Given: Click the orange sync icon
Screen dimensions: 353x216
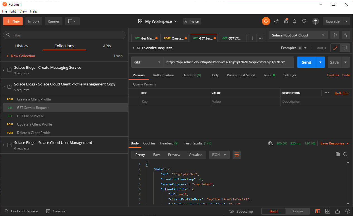Looking at the screenshot, I should 266,21.
